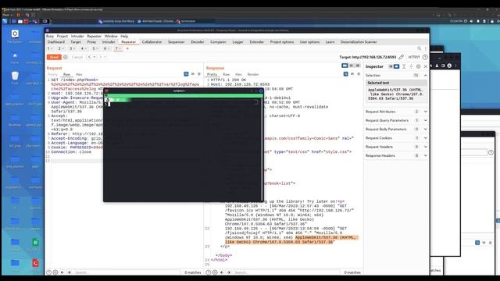Click the orange Send button

point(54,57)
